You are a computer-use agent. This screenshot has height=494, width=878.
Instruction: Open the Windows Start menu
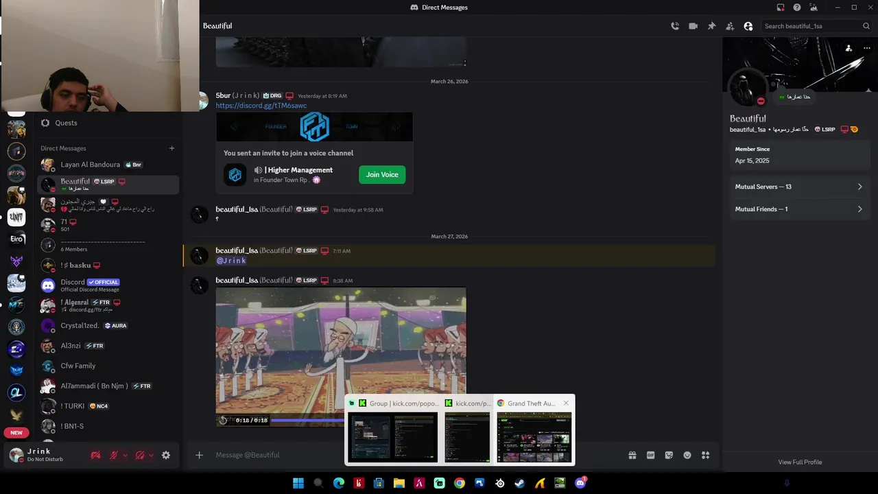[298, 483]
